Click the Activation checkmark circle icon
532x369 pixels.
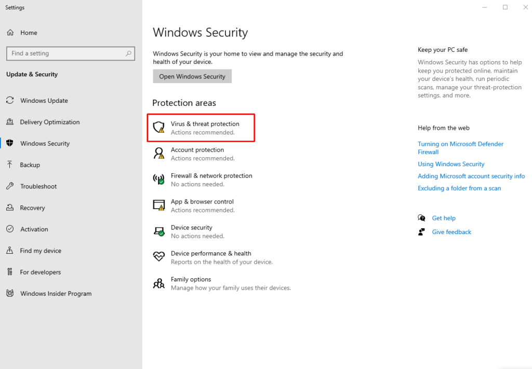10,229
